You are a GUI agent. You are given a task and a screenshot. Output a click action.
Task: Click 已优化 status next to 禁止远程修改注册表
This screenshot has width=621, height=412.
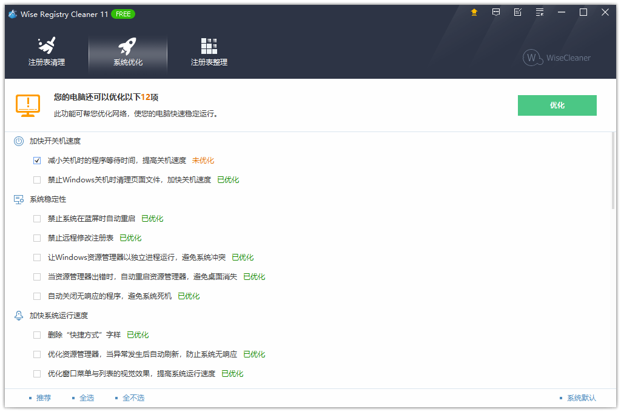(x=131, y=238)
